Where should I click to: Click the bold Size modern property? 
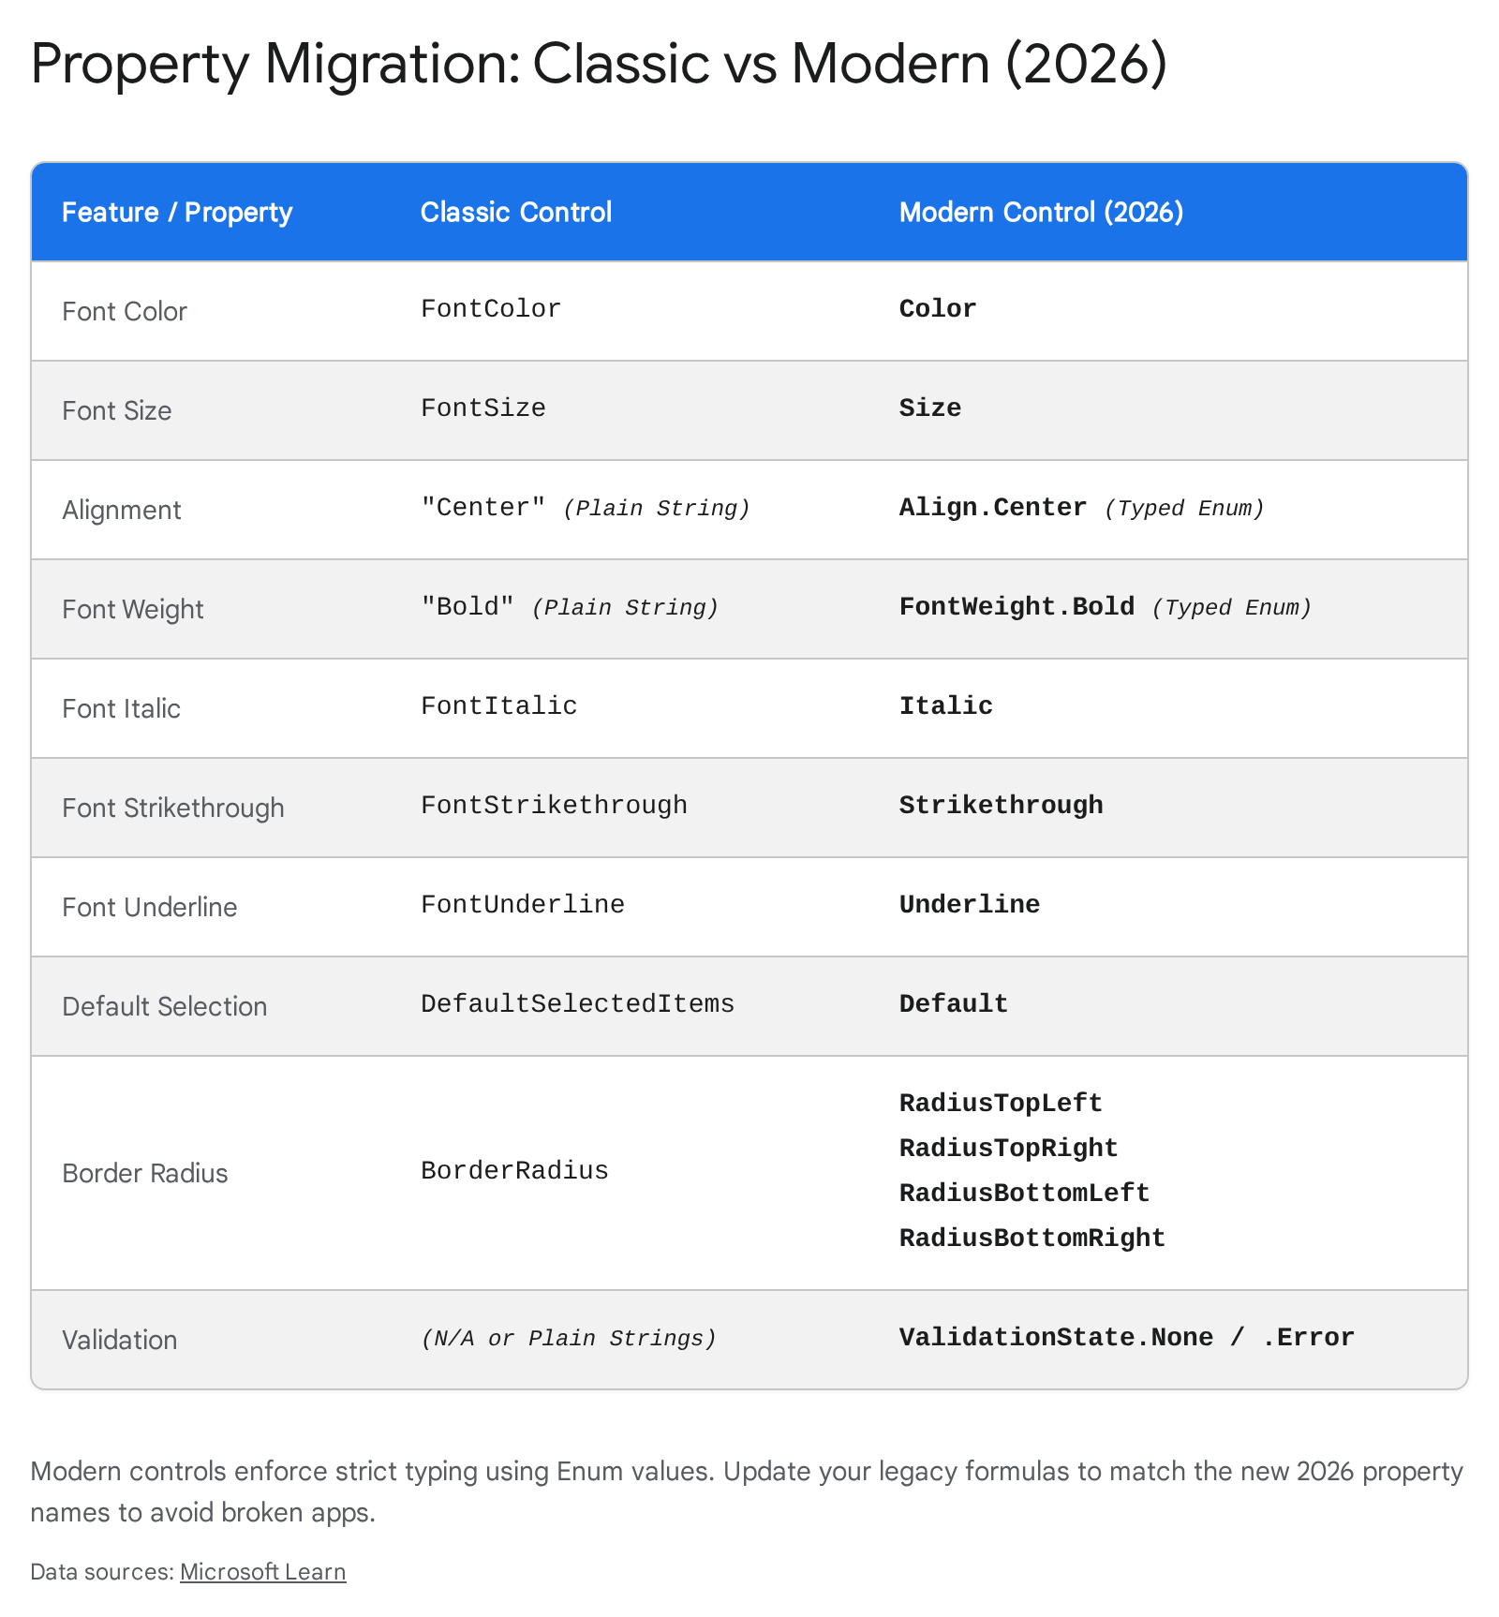click(x=929, y=408)
